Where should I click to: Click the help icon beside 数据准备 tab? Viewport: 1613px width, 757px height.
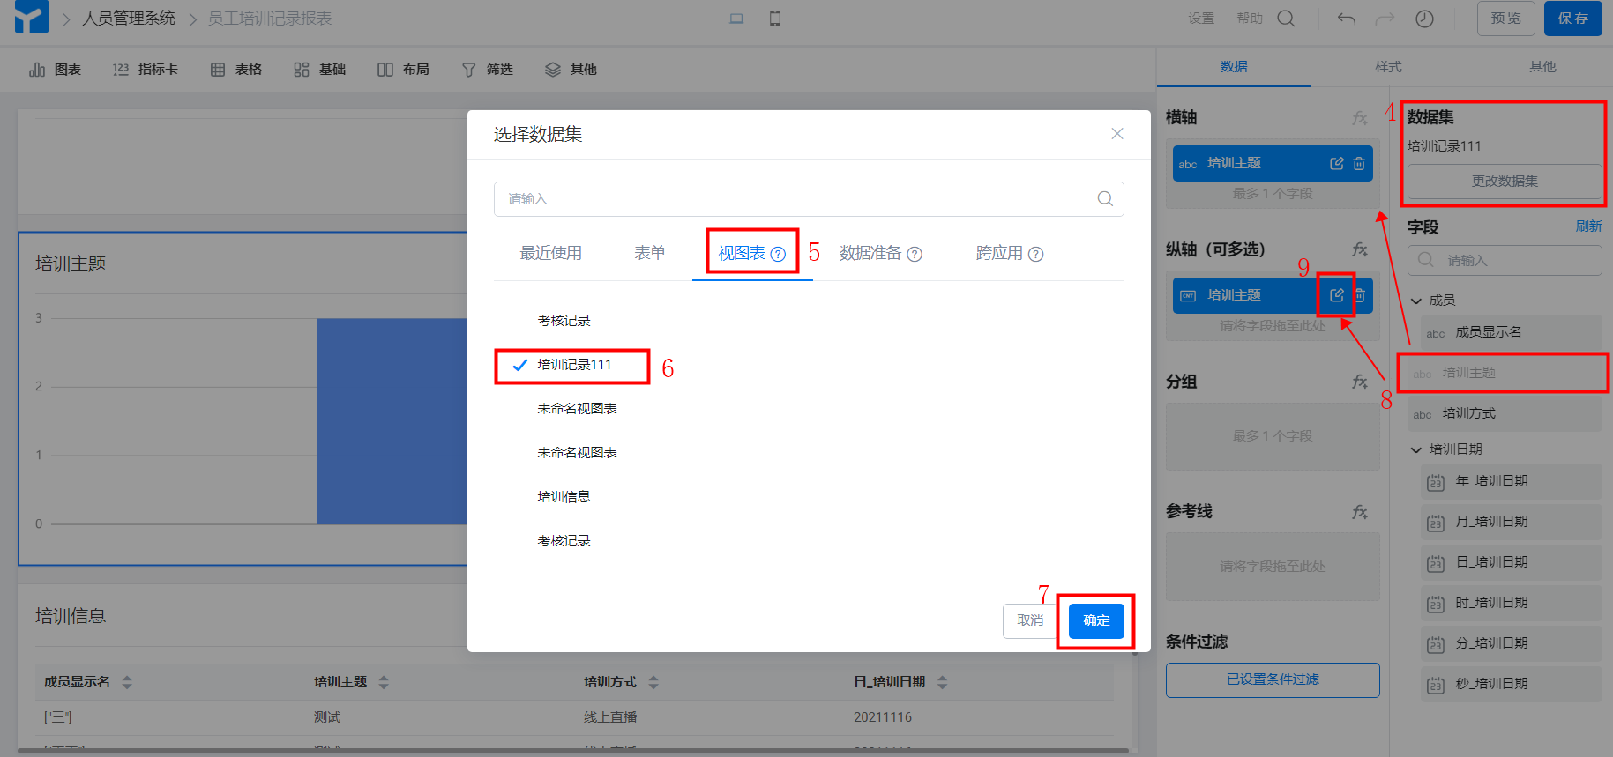(915, 254)
